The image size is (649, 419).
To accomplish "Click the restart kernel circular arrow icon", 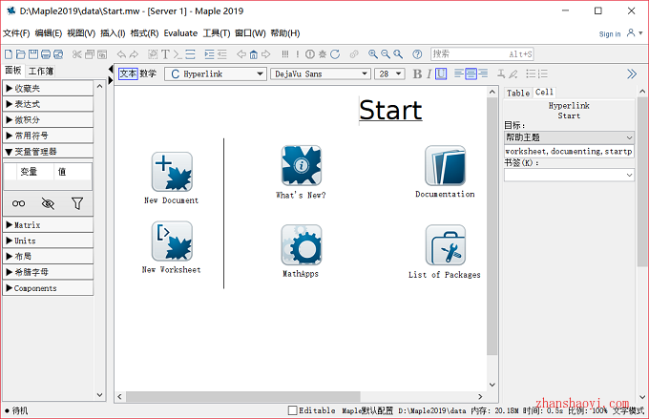I will (x=335, y=54).
